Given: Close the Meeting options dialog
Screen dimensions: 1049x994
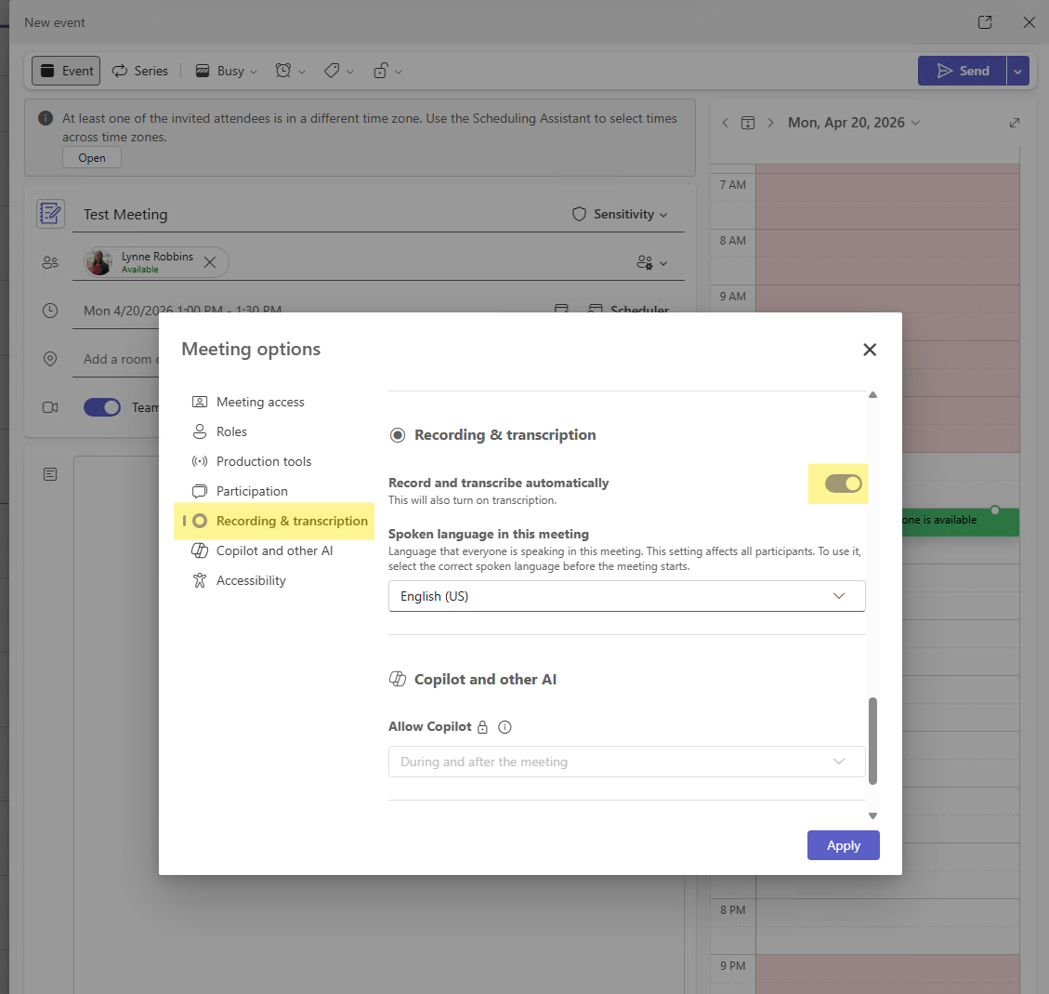Looking at the screenshot, I should click(x=870, y=350).
